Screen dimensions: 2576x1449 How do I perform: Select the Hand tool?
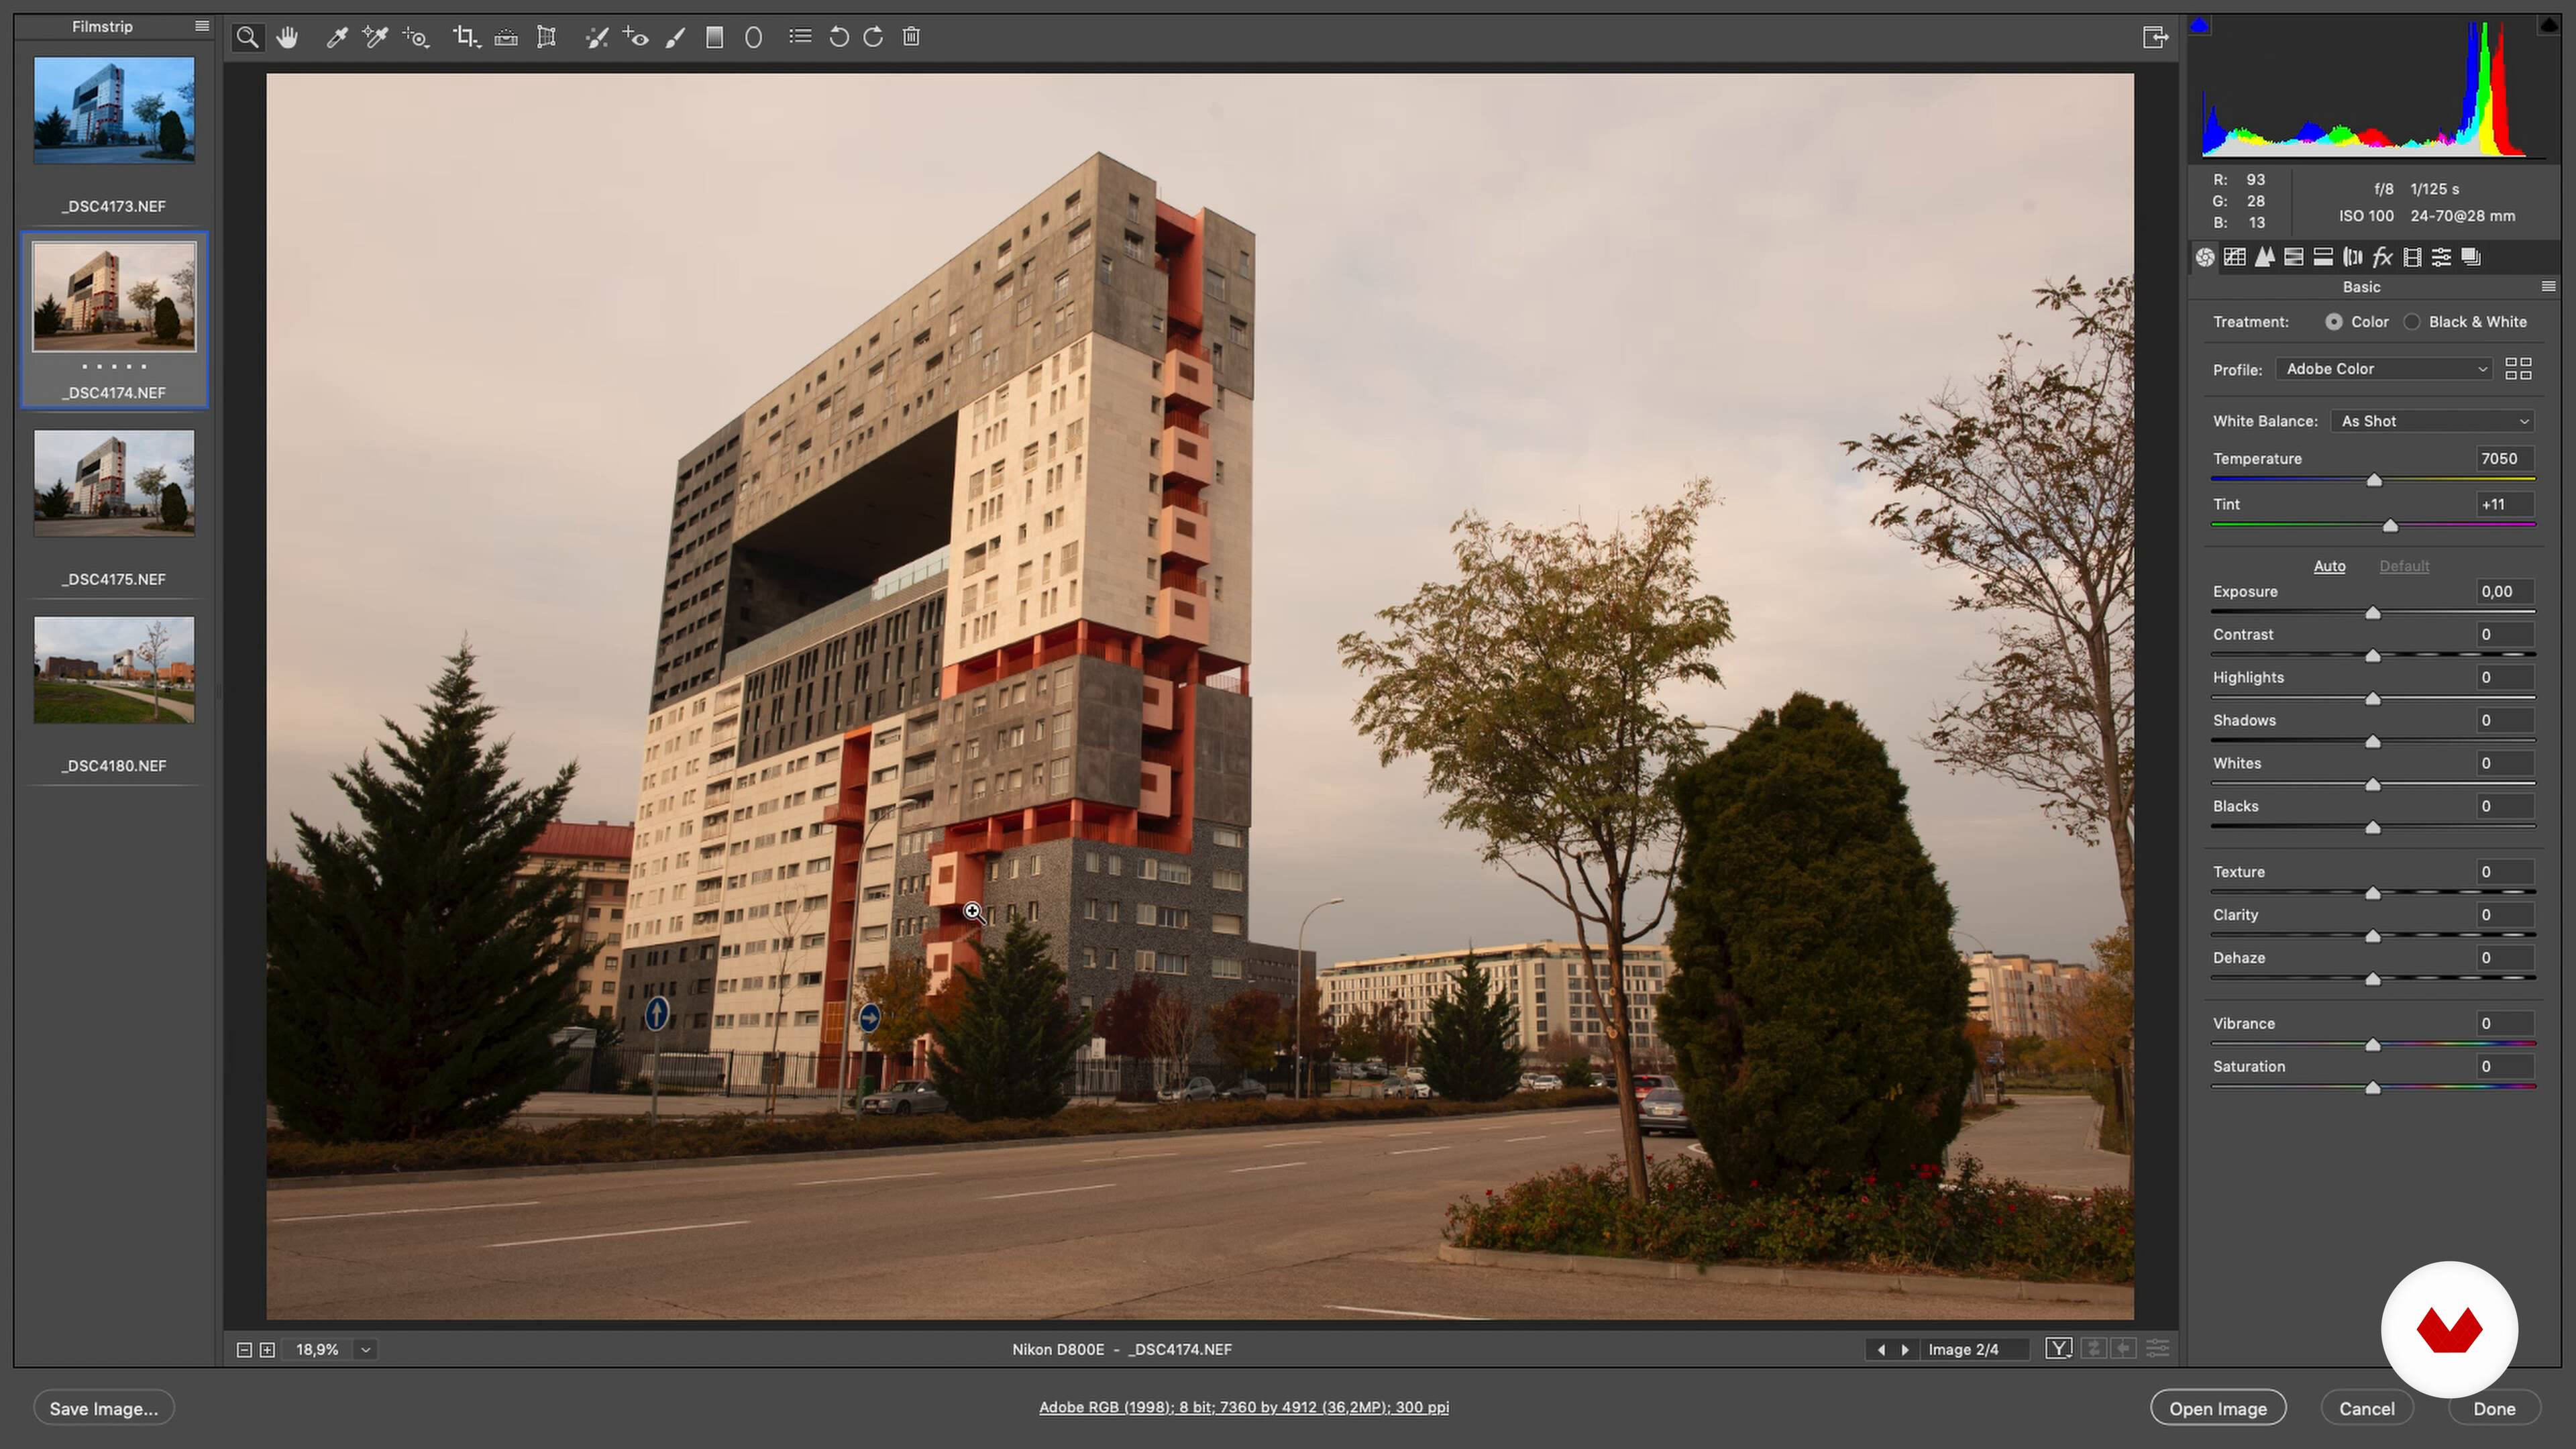[288, 38]
